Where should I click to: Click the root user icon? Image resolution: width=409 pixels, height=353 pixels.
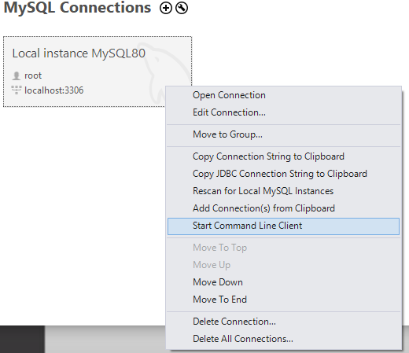(17, 75)
